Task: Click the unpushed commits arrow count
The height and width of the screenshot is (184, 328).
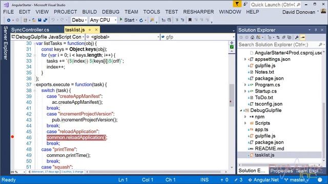Action: pyautogui.click(x=224, y=180)
